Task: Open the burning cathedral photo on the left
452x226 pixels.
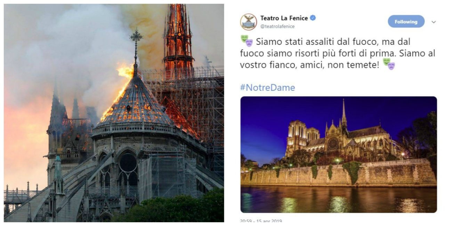Action: coord(114,113)
